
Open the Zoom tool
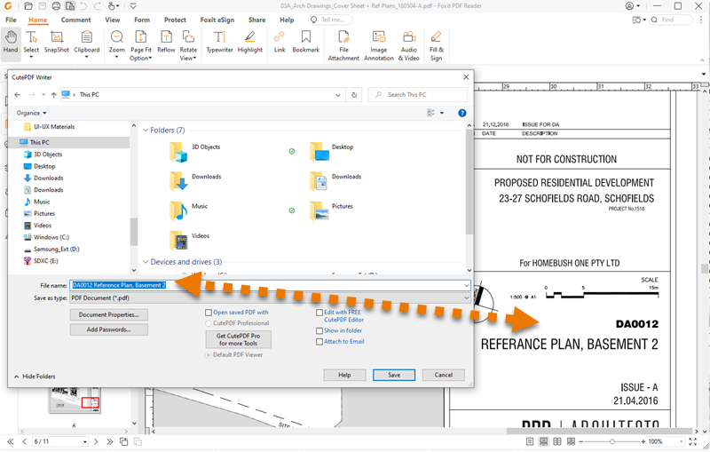116,43
